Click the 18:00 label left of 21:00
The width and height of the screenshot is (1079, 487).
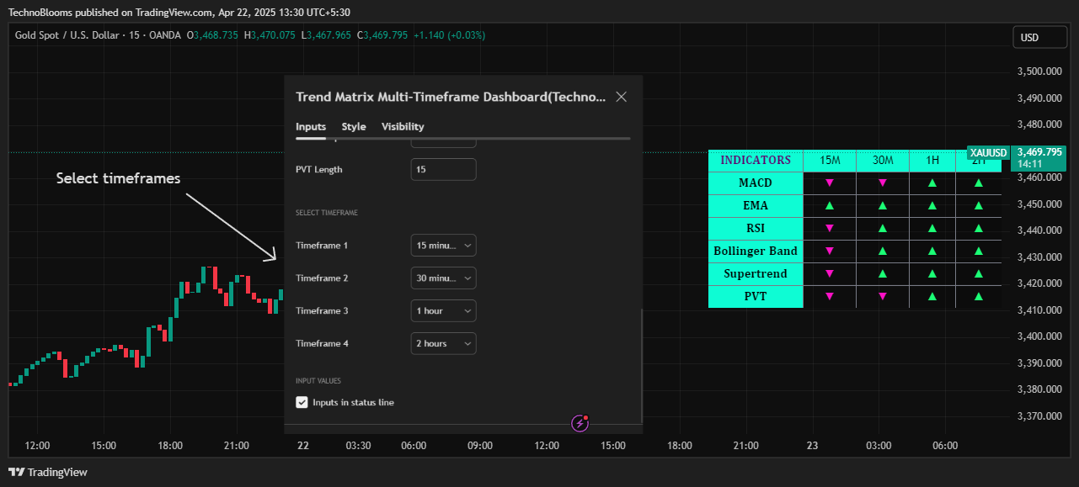click(171, 446)
